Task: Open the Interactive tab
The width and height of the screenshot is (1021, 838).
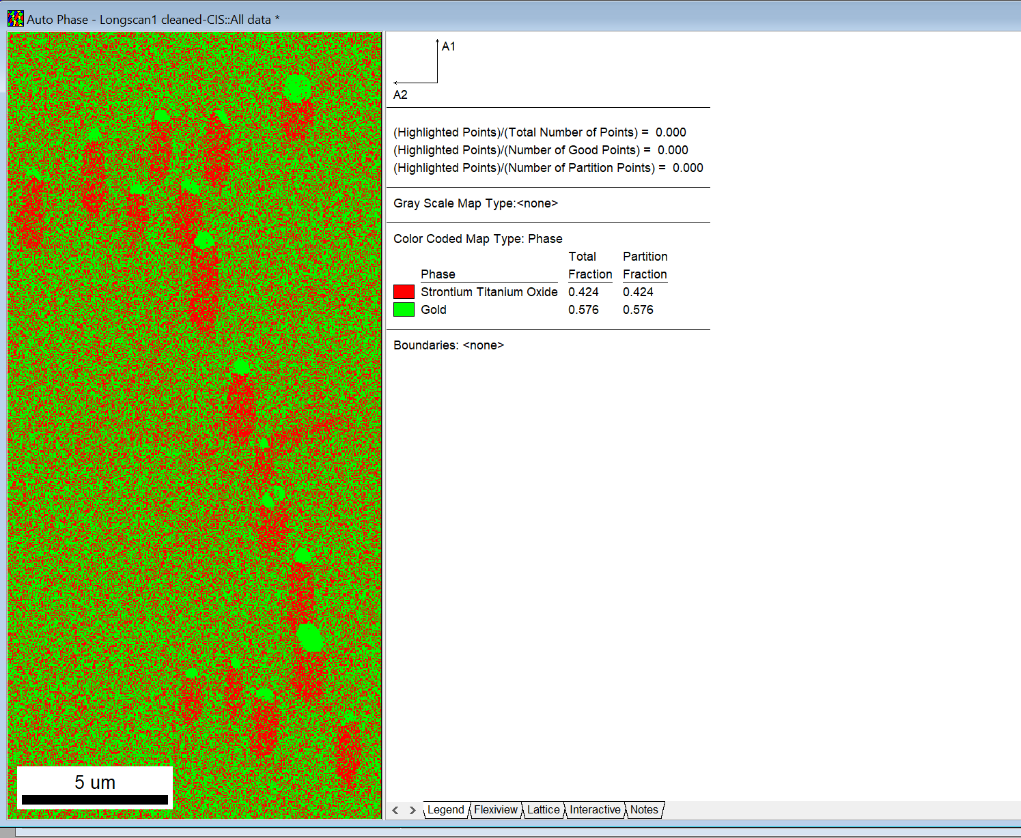Action: coord(594,809)
